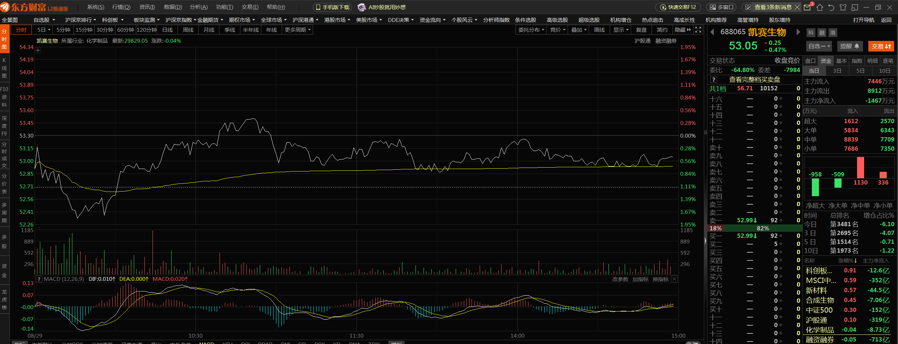Click 打开导航 in top right
Viewport: 898px width, 344px height.
[864, 20]
